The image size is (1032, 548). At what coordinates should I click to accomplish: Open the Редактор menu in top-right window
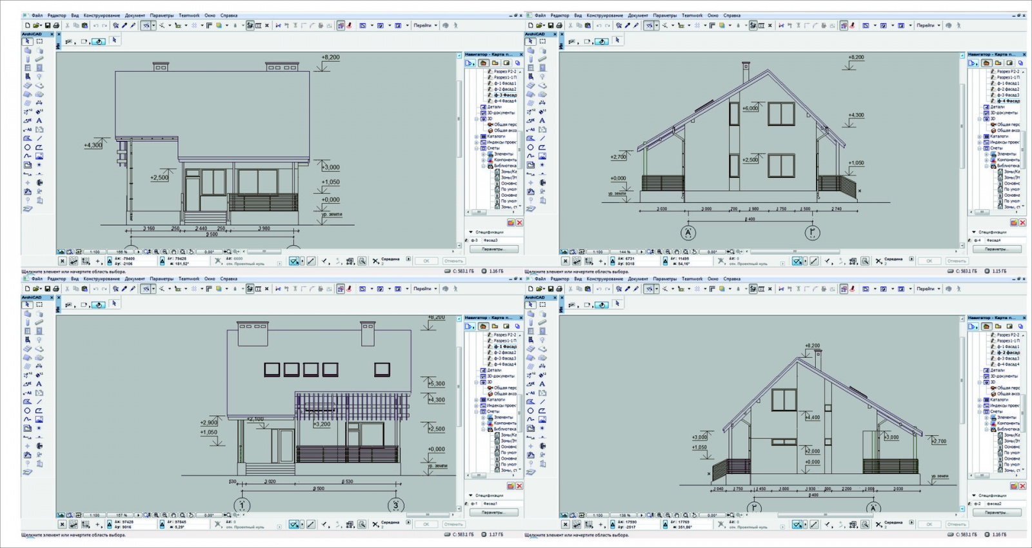560,15
